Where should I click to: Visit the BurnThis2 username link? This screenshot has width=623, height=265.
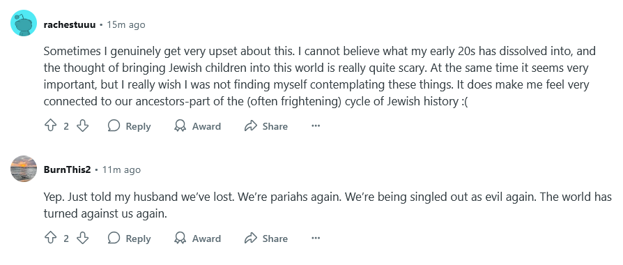click(67, 170)
